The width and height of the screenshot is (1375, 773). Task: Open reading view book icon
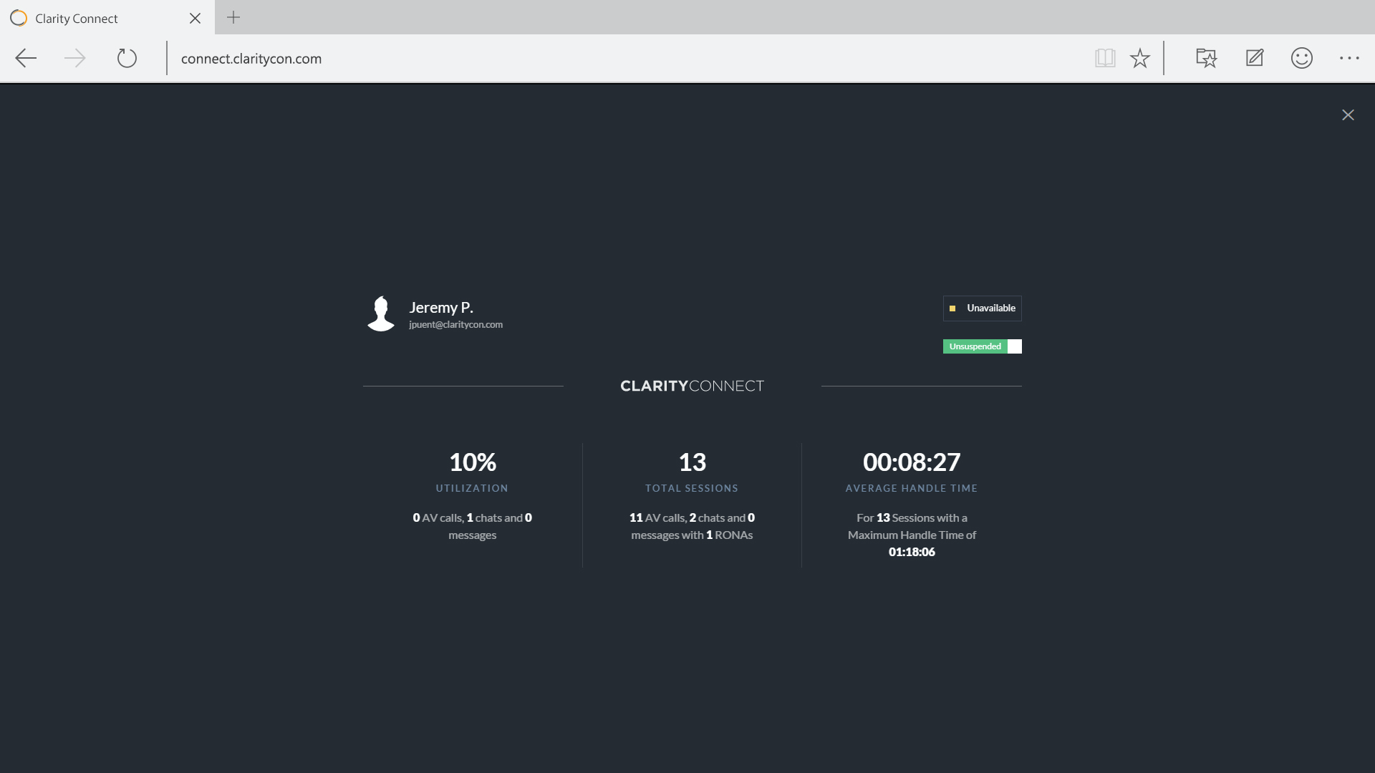(x=1105, y=58)
